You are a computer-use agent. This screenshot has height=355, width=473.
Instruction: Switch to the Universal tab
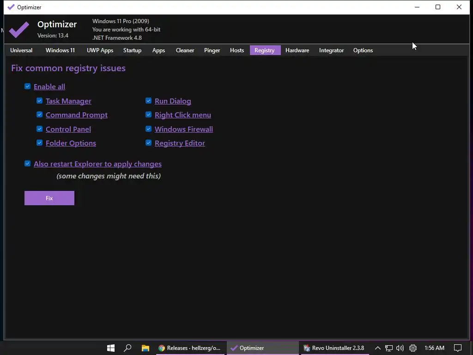(21, 50)
